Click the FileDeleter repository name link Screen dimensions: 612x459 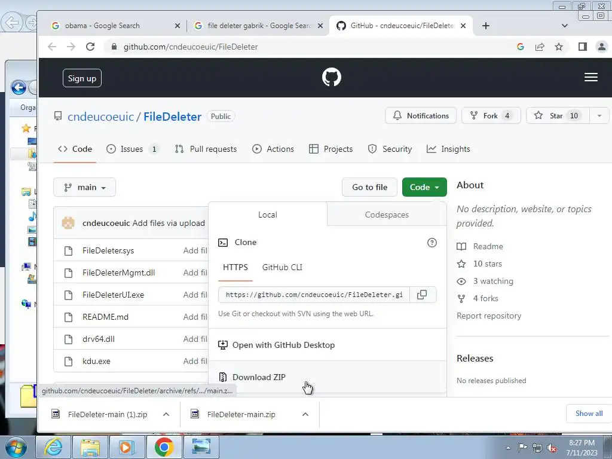(x=173, y=117)
